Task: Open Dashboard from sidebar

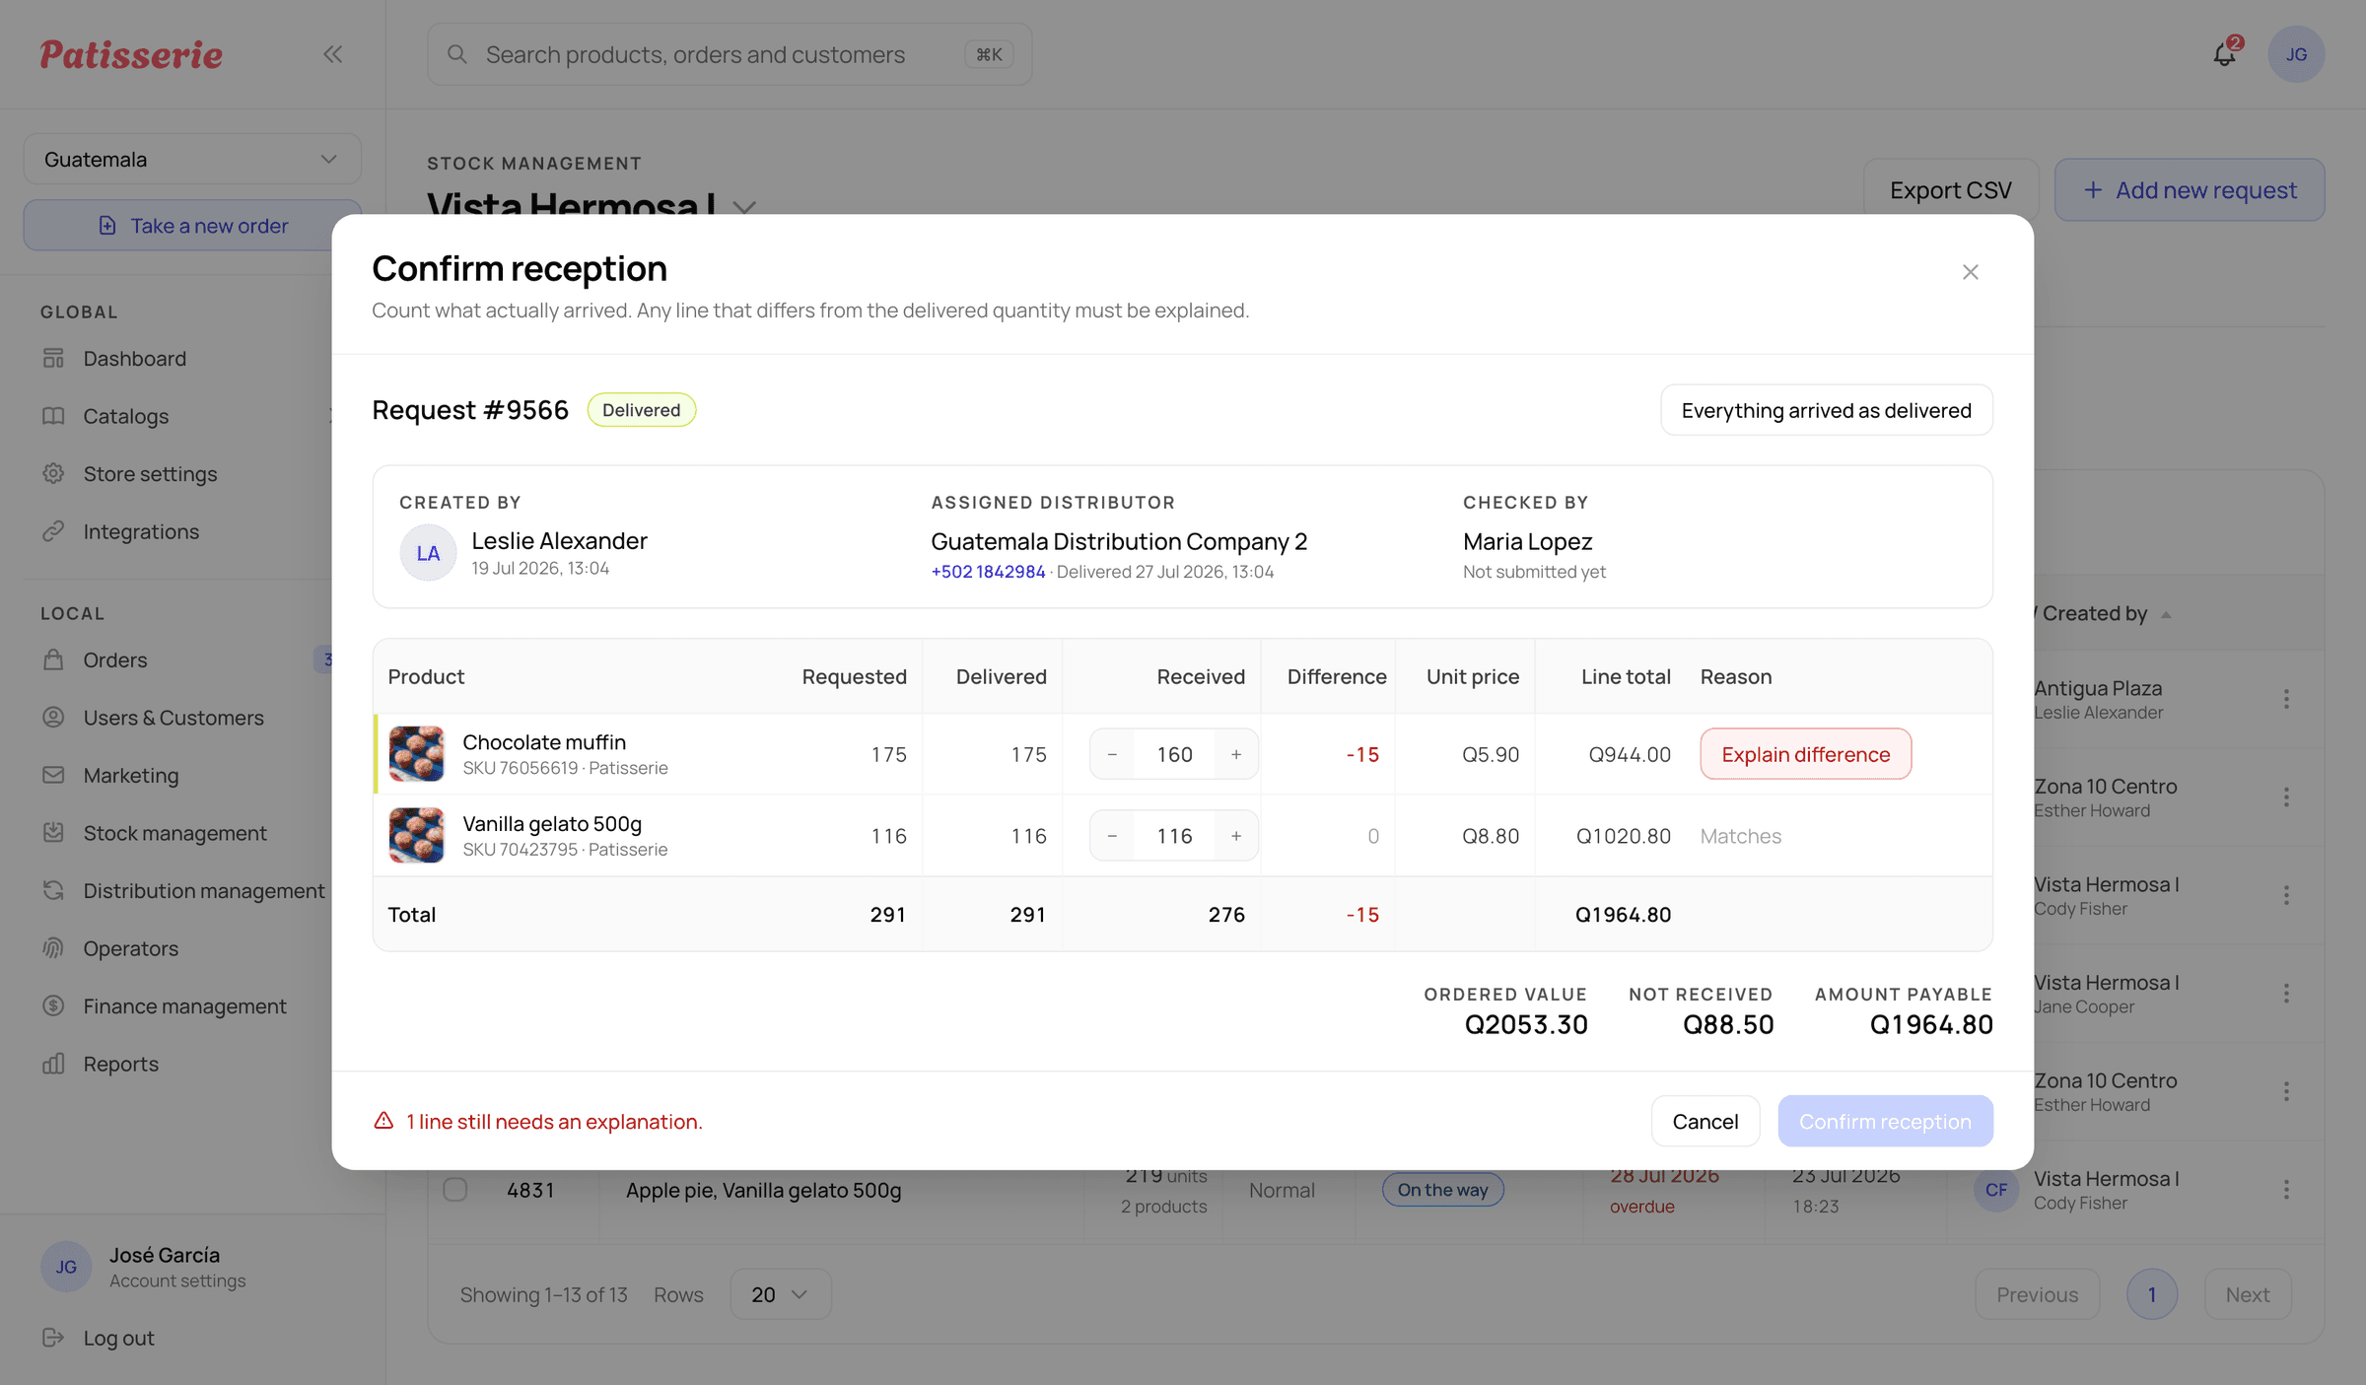Action: (x=134, y=359)
